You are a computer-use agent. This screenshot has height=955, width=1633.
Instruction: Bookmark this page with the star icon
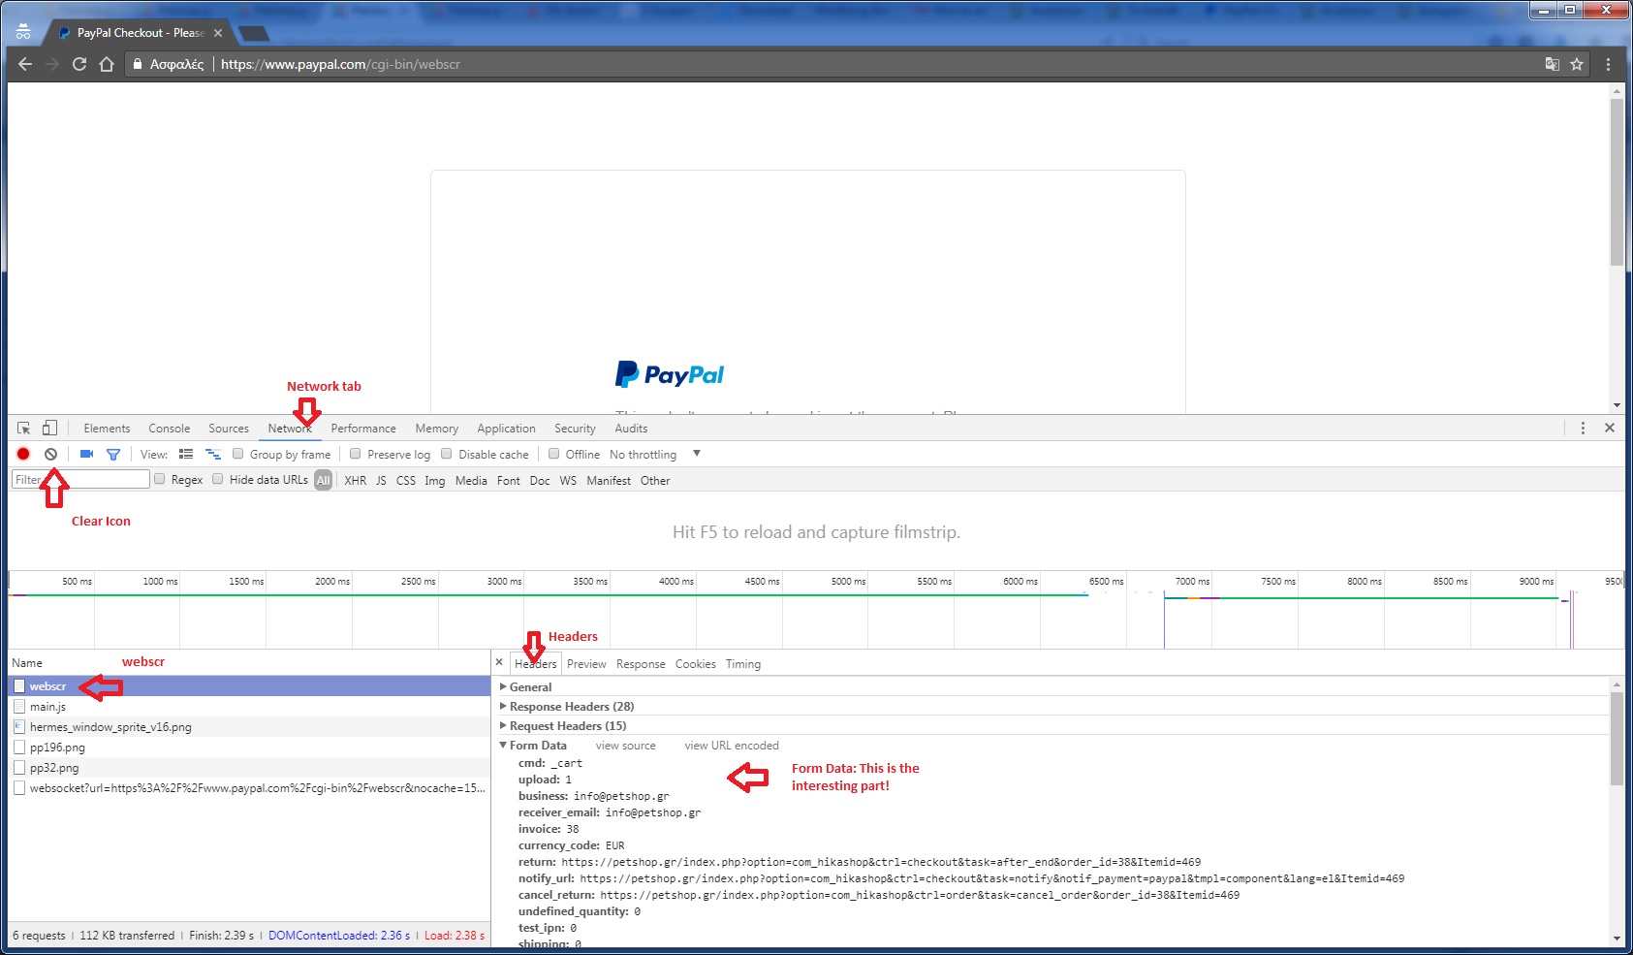1577,64
